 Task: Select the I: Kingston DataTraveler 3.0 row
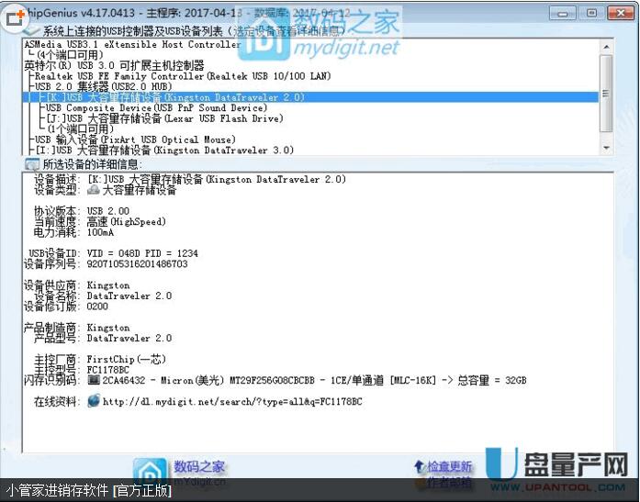tap(164, 151)
